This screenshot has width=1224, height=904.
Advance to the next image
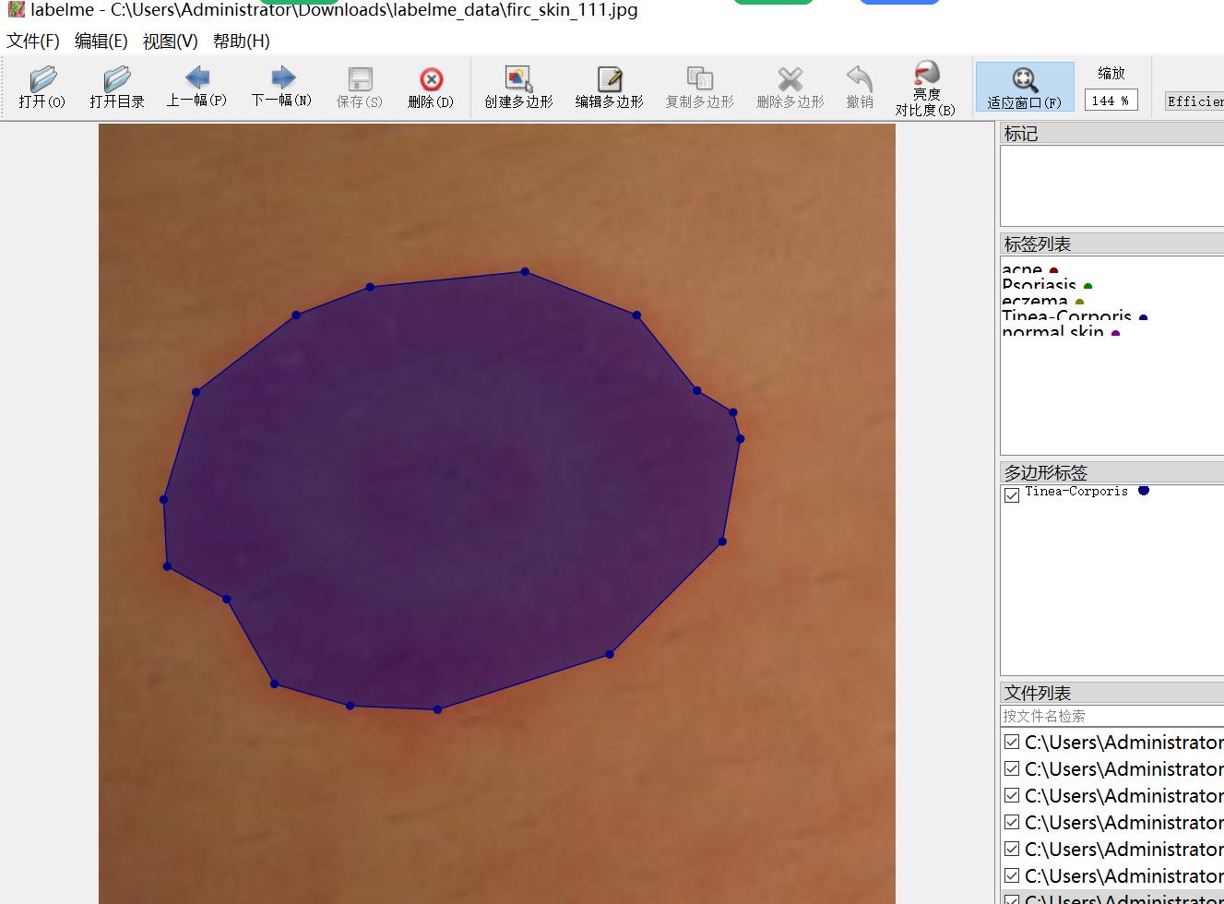click(281, 87)
